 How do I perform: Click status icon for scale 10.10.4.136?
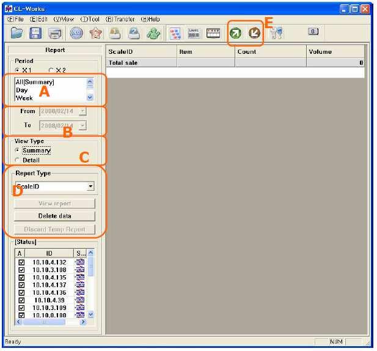80,292
